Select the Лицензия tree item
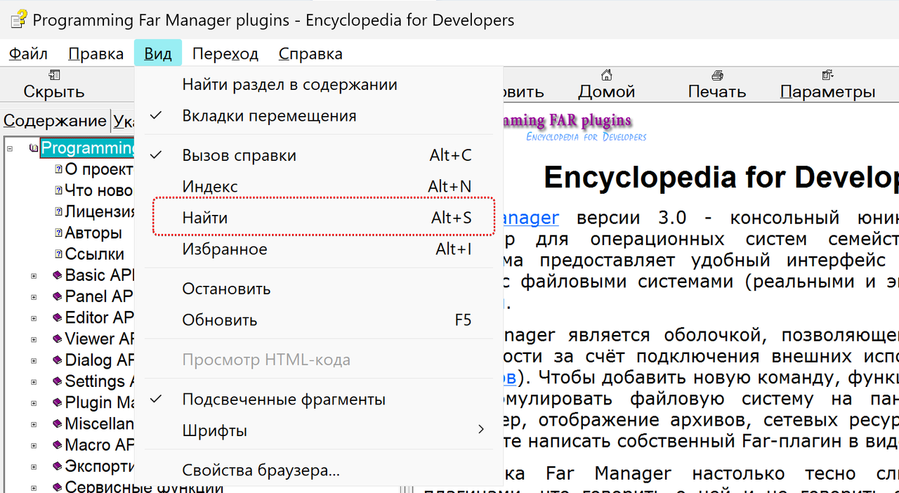This screenshot has height=493, width=899. coord(100,211)
